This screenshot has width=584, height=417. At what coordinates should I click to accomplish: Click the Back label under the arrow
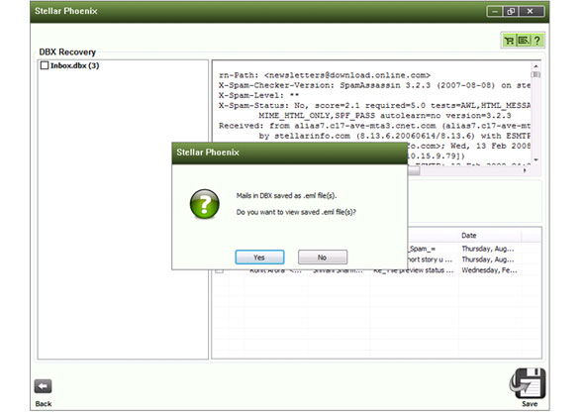tap(44, 404)
